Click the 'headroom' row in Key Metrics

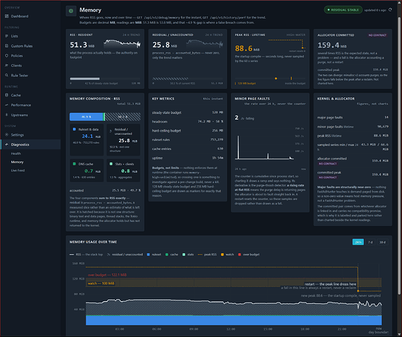[187, 122]
